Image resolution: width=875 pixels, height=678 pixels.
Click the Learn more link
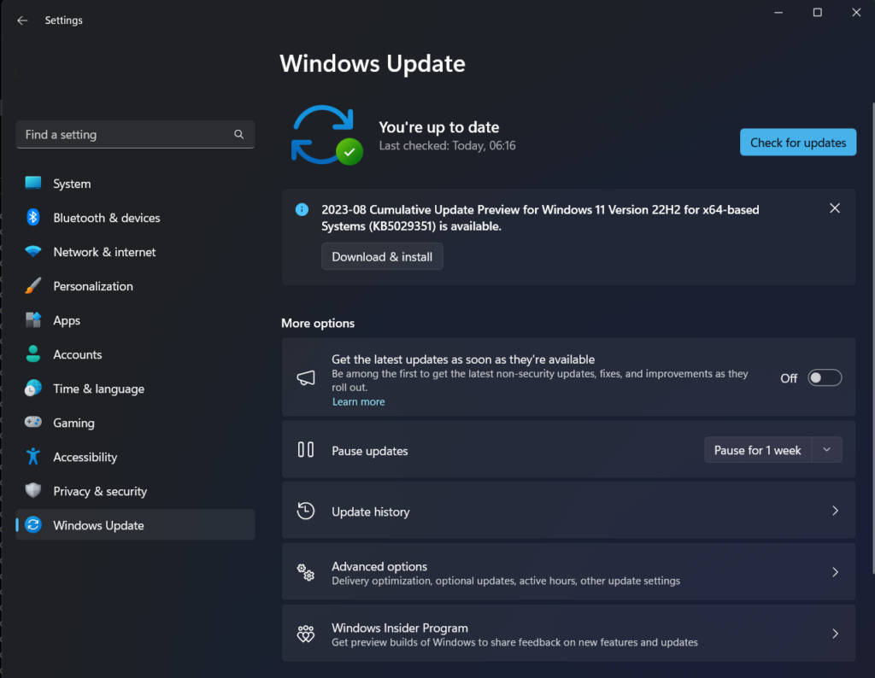[358, 400]
